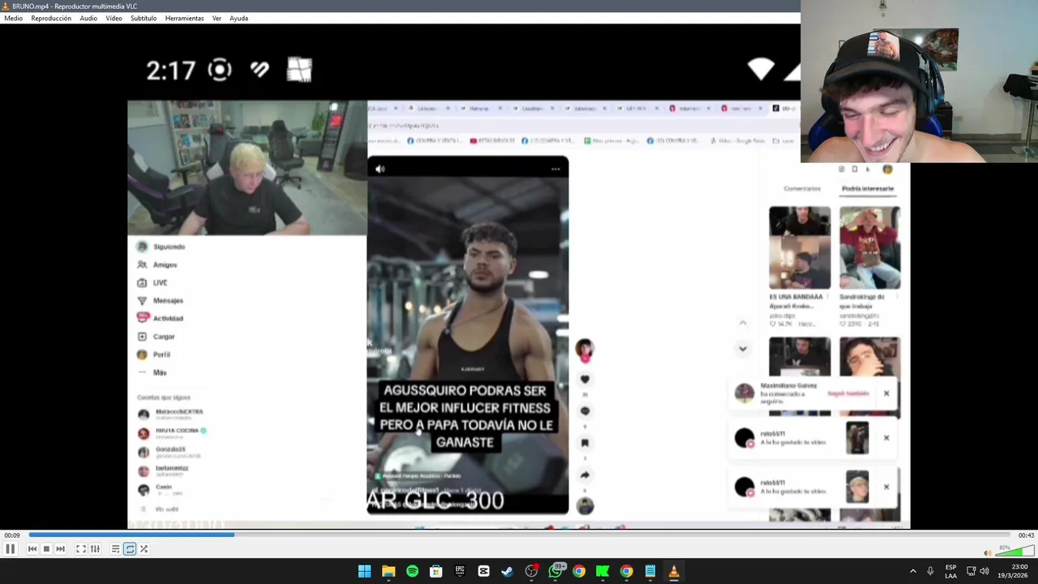Open system volume from tray speaker
The image size is (1038, 584).
coord(984,571)
